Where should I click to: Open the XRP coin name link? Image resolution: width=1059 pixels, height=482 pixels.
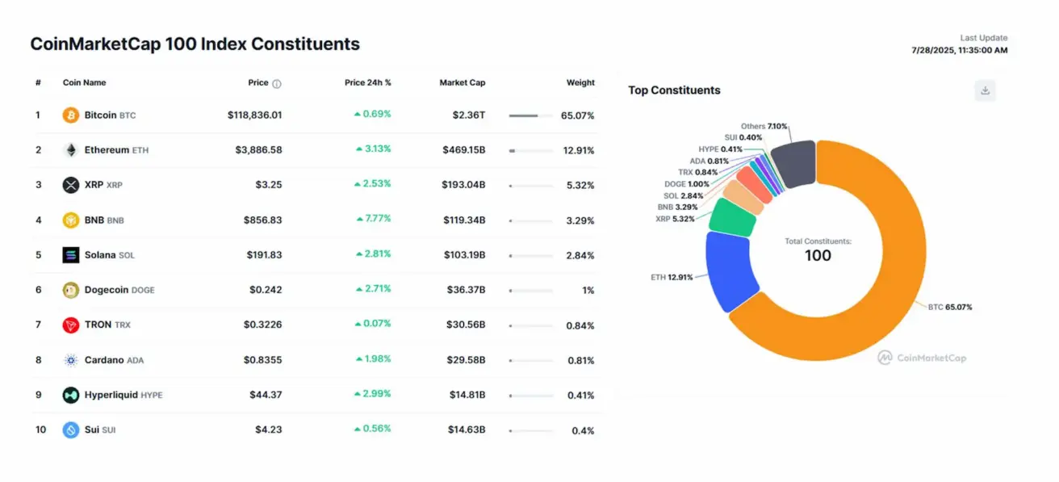pos(103,185)
